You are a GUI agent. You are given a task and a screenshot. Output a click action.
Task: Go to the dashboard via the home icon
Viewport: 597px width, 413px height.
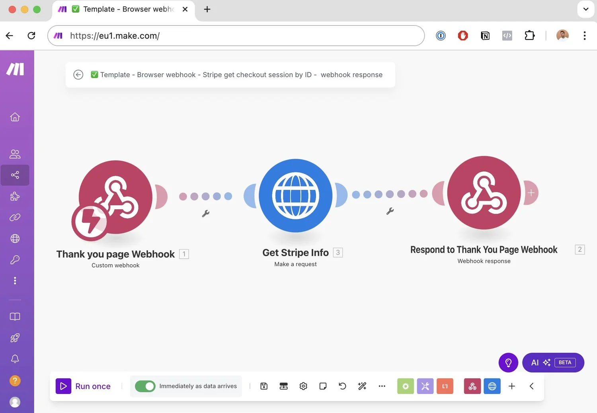tap(15, 117)
